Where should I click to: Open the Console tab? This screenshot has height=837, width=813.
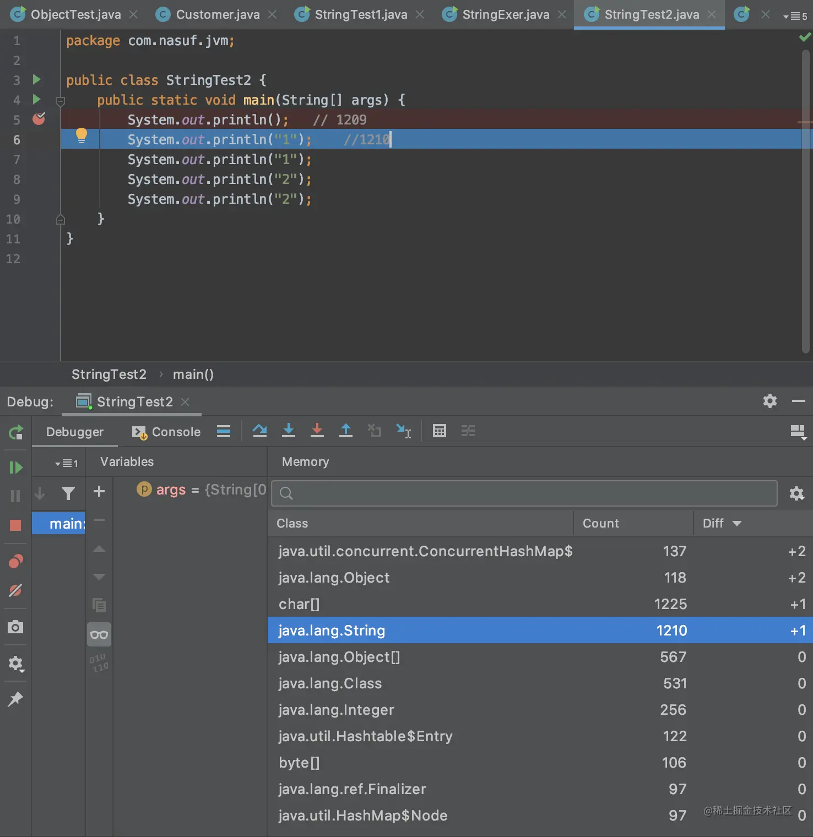(x=166, y=432)
